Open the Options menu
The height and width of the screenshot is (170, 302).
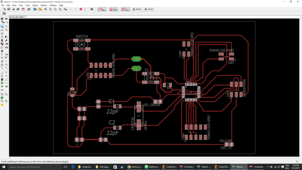click(x=44, y=5)
